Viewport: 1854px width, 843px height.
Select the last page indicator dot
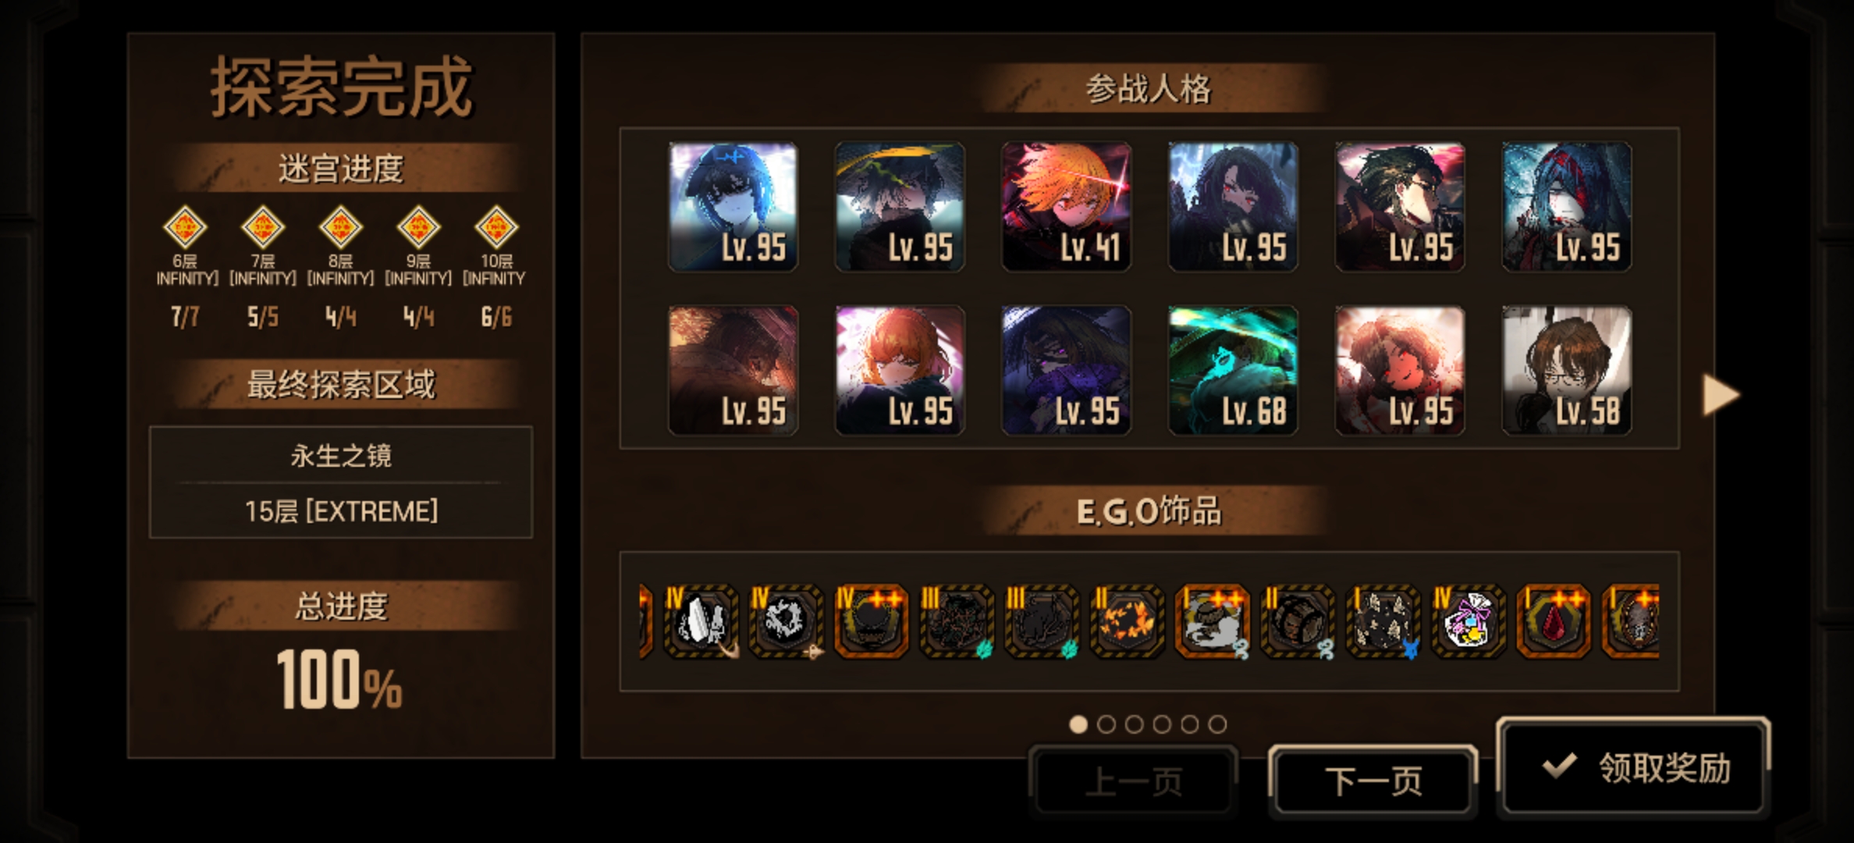(1217, 724)
